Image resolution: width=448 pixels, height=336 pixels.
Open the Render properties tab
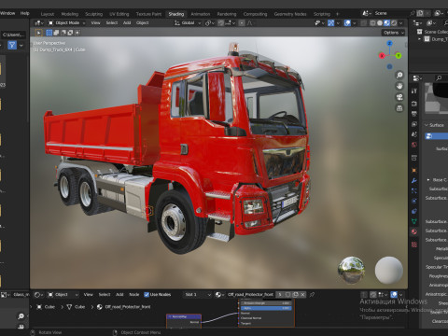414,104
